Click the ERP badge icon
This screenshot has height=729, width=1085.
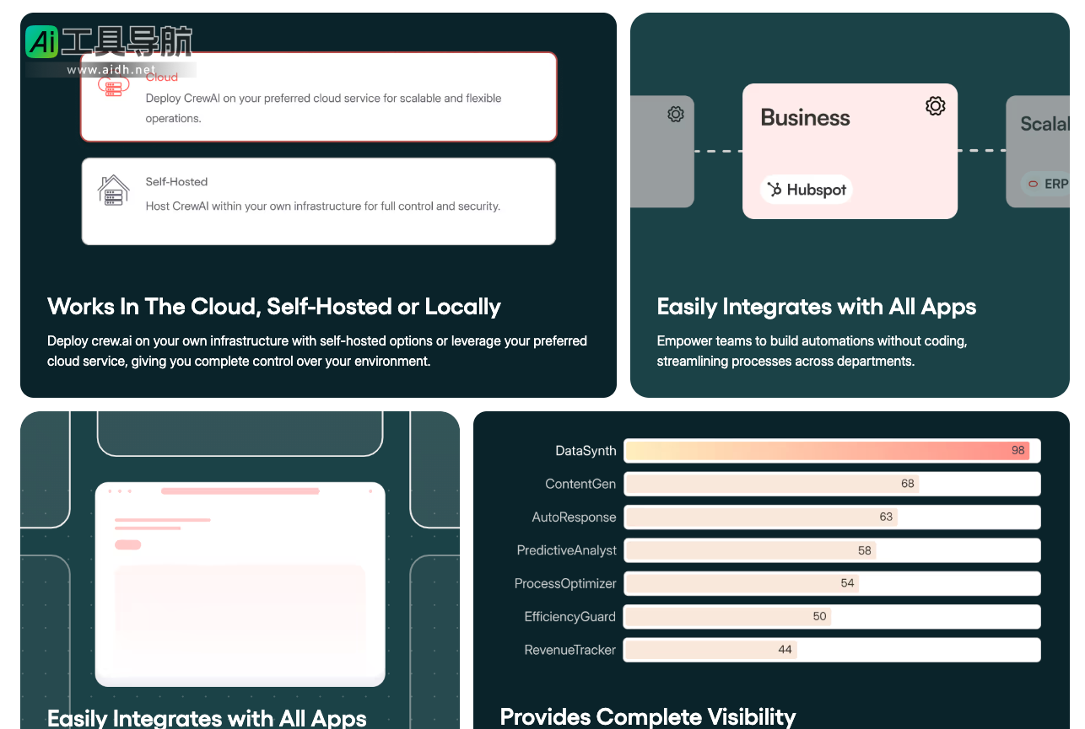pyautogui.click(x=1033, y=184)
